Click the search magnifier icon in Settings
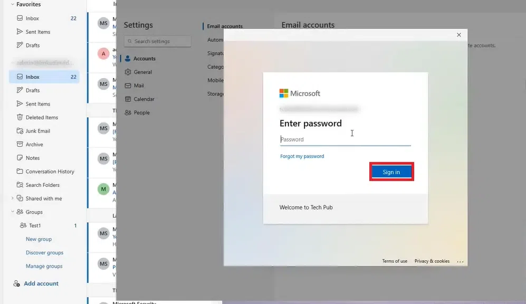This screenshot has width=526, height=304. (130, 41)
